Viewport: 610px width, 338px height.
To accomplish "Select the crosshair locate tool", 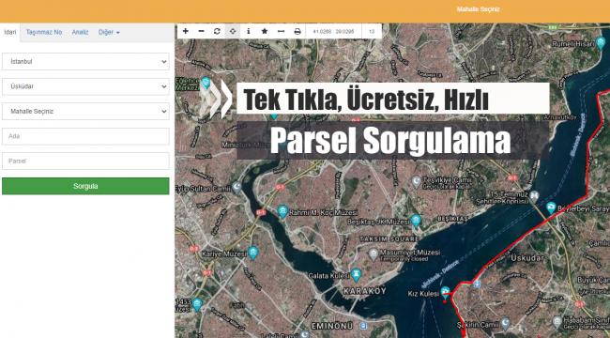I will pyautogui.click(x=233, y=31).
